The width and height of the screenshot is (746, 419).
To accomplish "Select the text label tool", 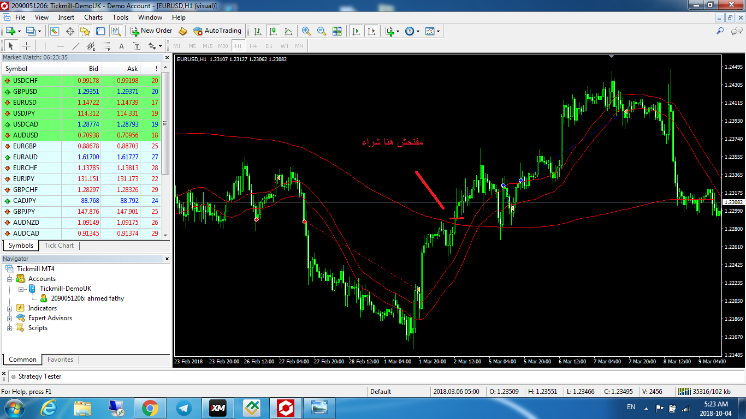I will [x=121, y=46].
